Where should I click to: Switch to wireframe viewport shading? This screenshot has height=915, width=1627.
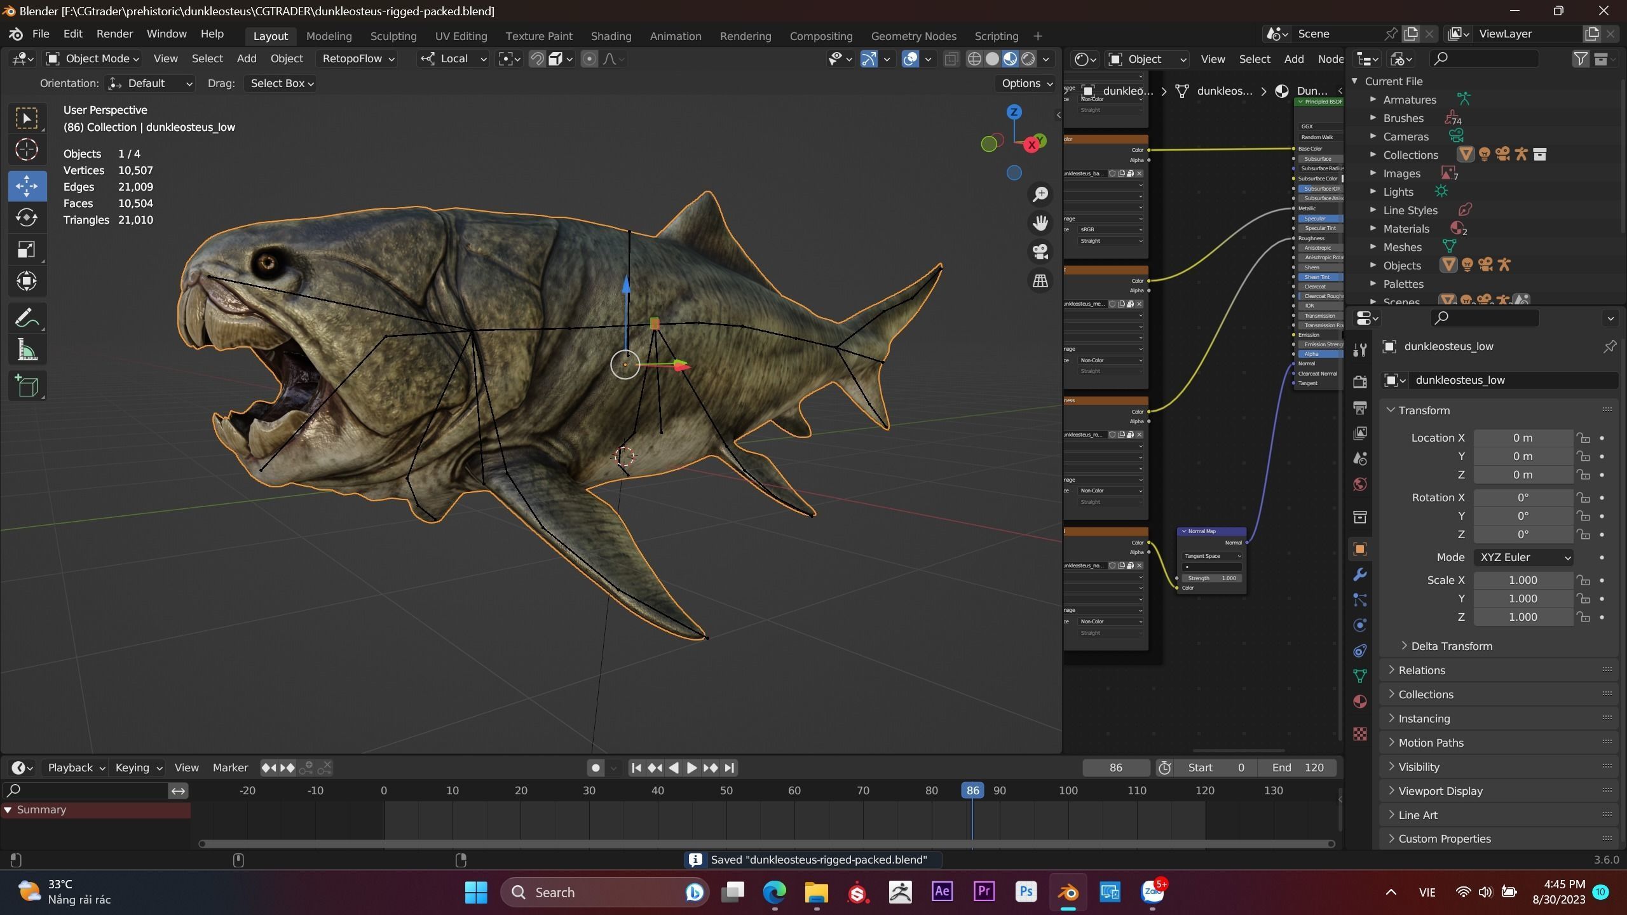pos(974,59)
